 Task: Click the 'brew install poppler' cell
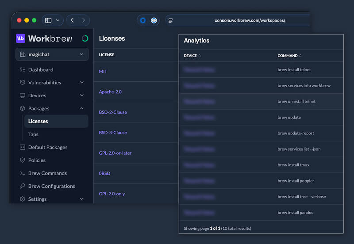[296, 181]
